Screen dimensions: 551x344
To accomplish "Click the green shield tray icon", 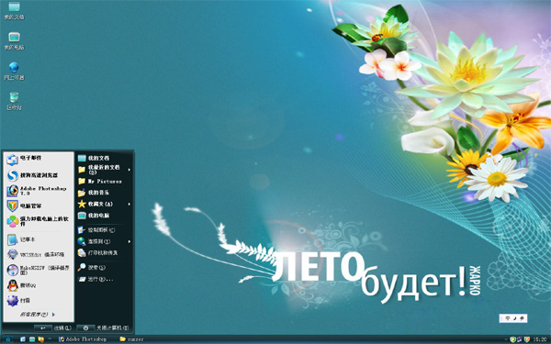I will coord(513,339).
